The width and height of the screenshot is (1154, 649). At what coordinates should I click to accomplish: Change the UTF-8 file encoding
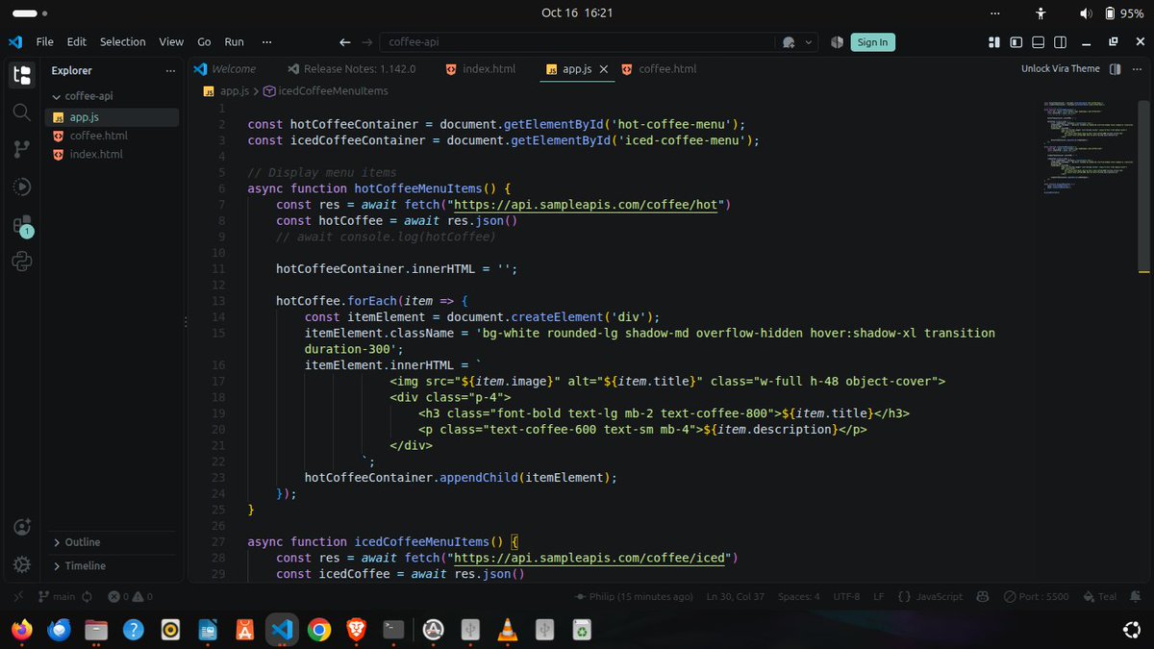846,597
